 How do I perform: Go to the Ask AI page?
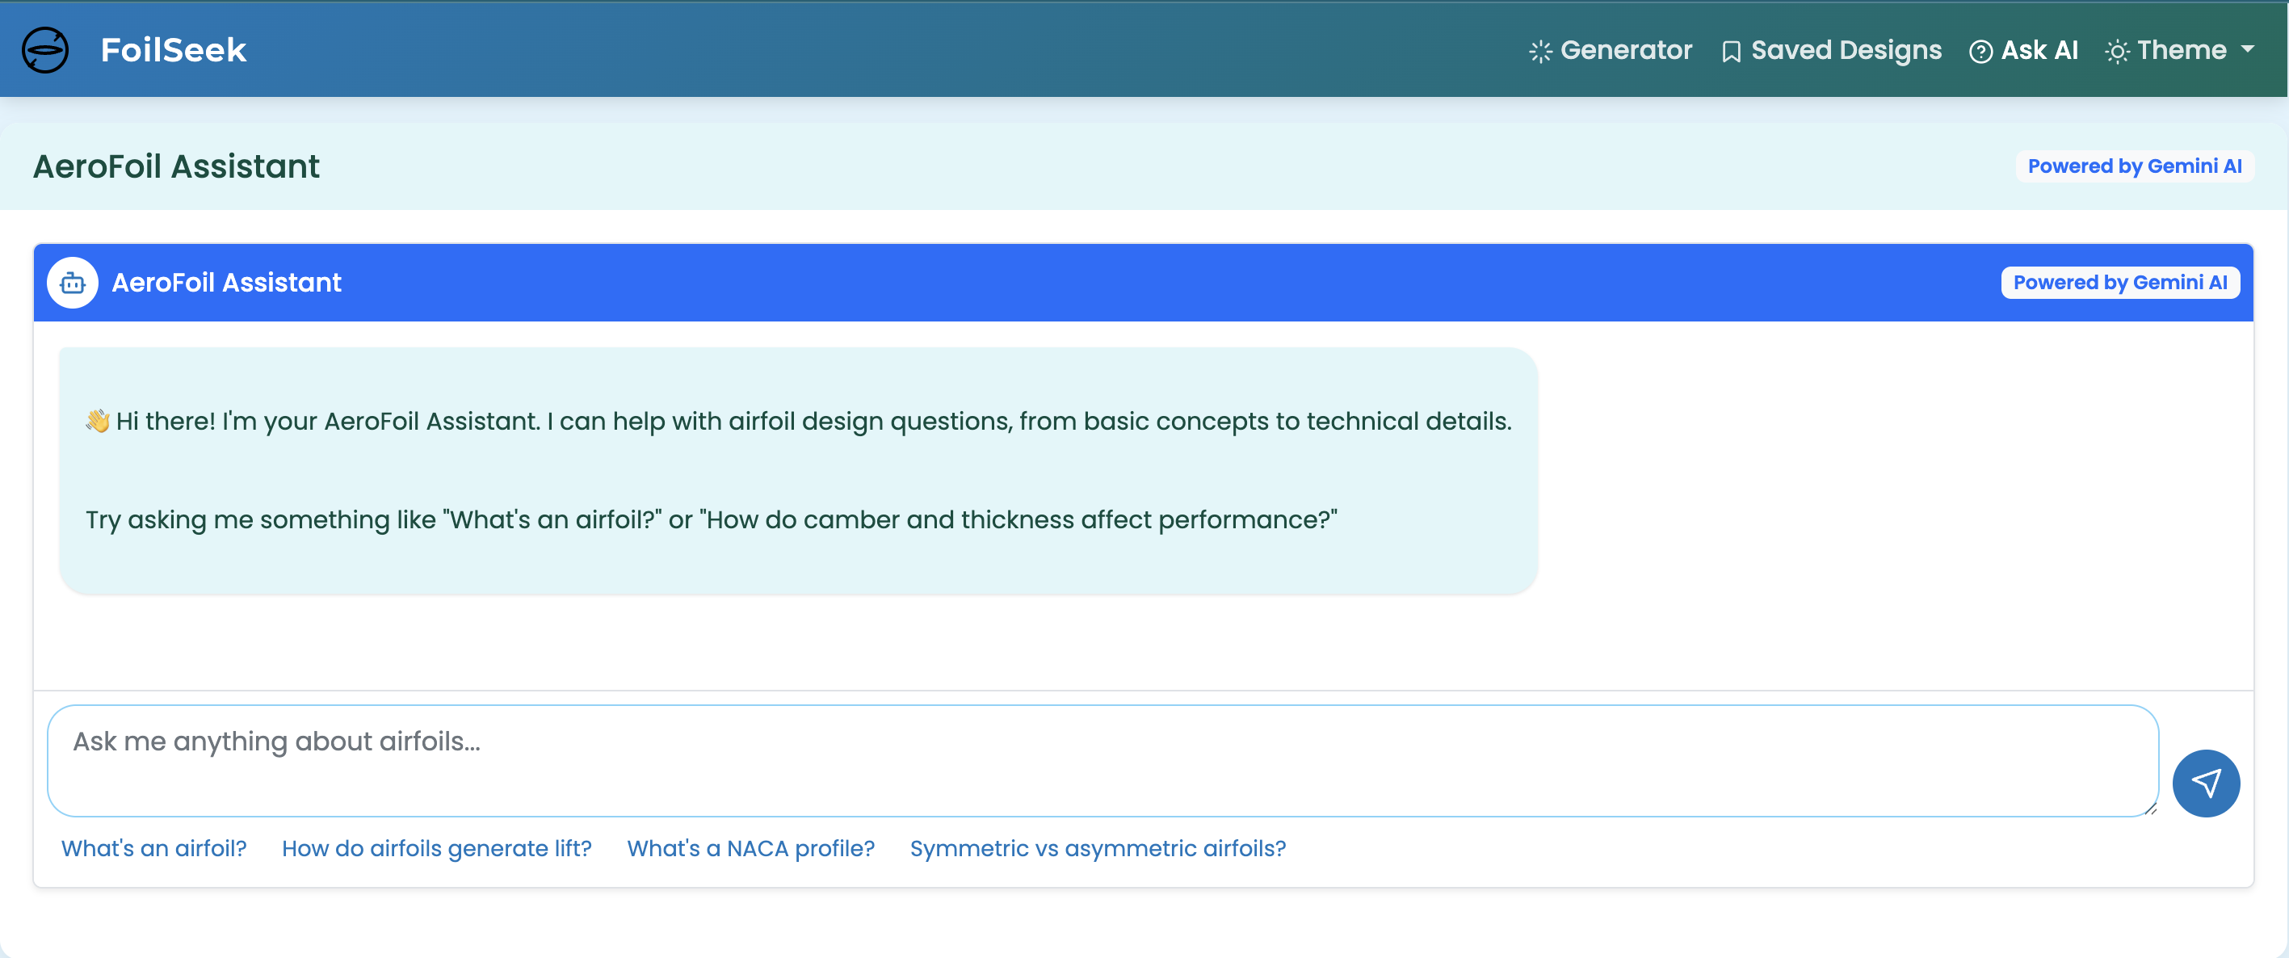point(2039,50)
